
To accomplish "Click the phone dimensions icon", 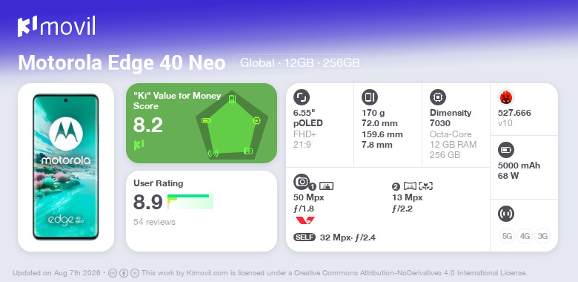I will pyautogui.click(x=369, y=97).
